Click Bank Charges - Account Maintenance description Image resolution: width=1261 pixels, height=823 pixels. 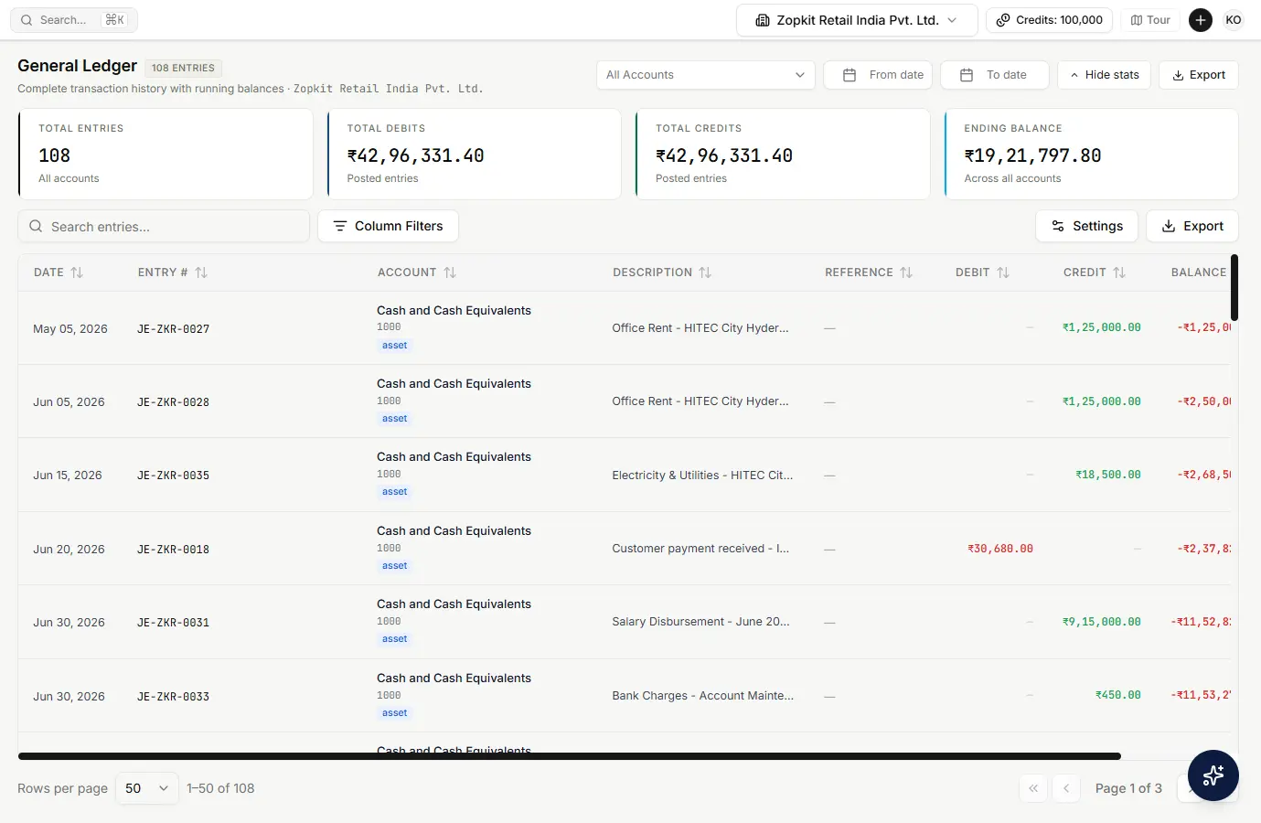703,696
